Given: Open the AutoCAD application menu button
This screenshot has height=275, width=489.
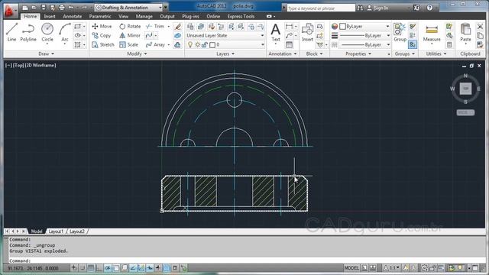Looking at the screenshot, I should pyautogui.click(x=10, y=11).
